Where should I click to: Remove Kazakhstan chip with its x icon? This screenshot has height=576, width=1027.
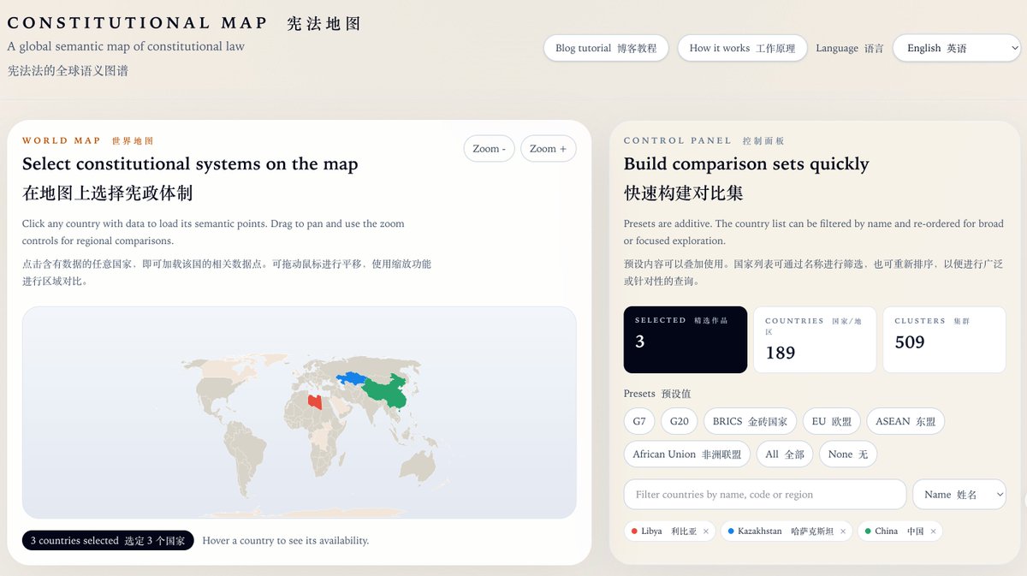click(843, 531)
